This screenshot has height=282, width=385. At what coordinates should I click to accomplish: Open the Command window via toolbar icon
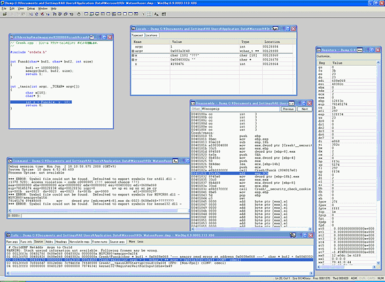point(86,14)
